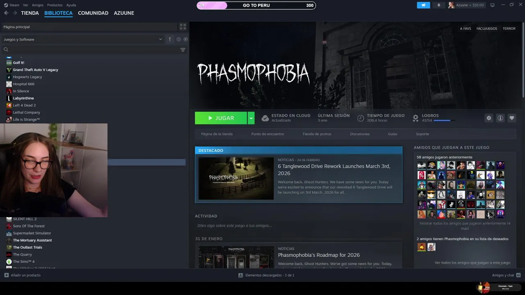Click The Sims 4 icon
The image size is (525, 295).
tap(9, 261)
